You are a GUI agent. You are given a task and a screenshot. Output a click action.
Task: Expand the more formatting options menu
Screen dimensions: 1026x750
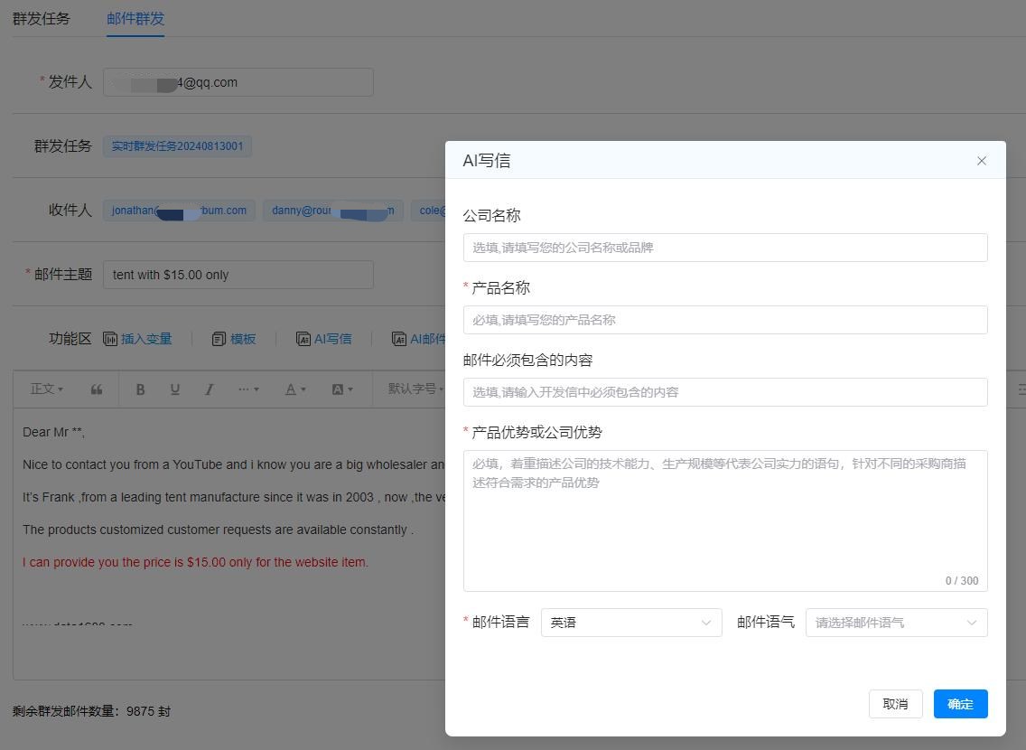pyautogui.click(x=248, y=389)
